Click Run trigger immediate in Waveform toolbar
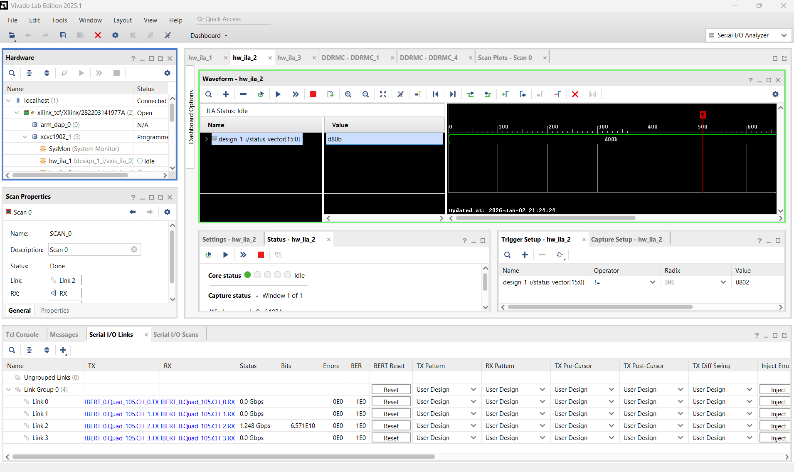 click(x=296, y=94)
